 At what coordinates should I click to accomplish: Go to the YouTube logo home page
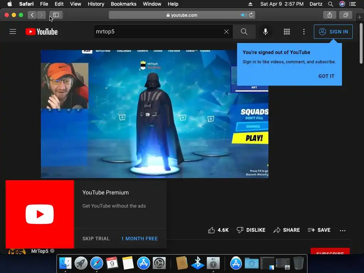[42, 32]
